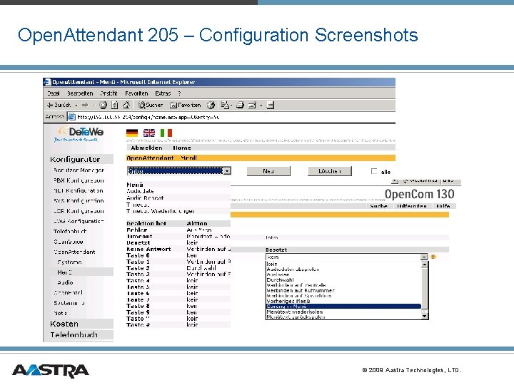Open the back-history dropdown arrow

(x=76, y=105)
